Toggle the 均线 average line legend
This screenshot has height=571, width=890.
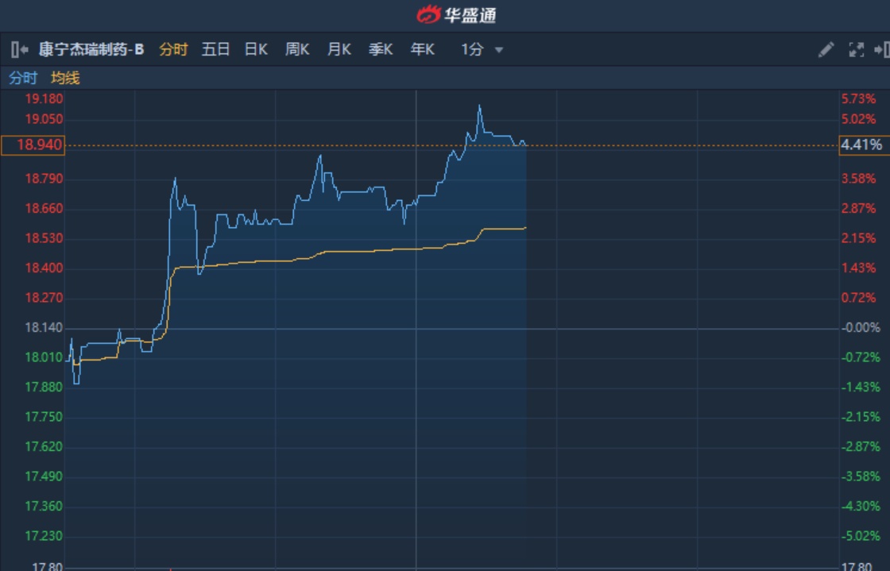click(65, 78)
